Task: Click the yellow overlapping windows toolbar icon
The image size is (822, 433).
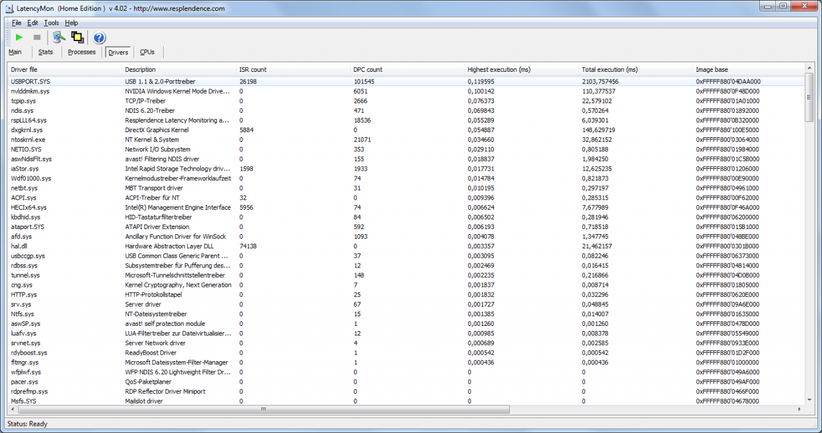Action: (x=78, y=38)
